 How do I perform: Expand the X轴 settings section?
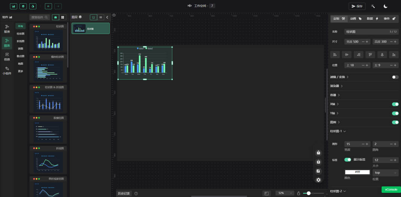click(x=334, y=104)
